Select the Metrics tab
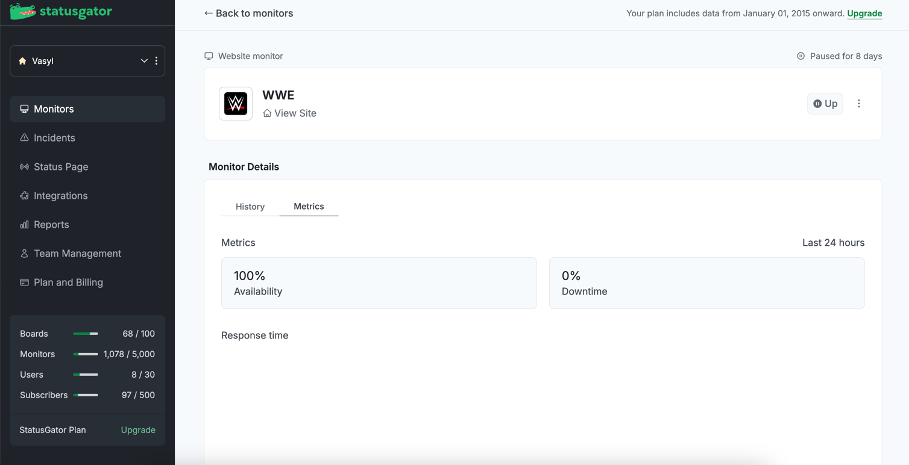Screen dimensions: 909x465 309,207
